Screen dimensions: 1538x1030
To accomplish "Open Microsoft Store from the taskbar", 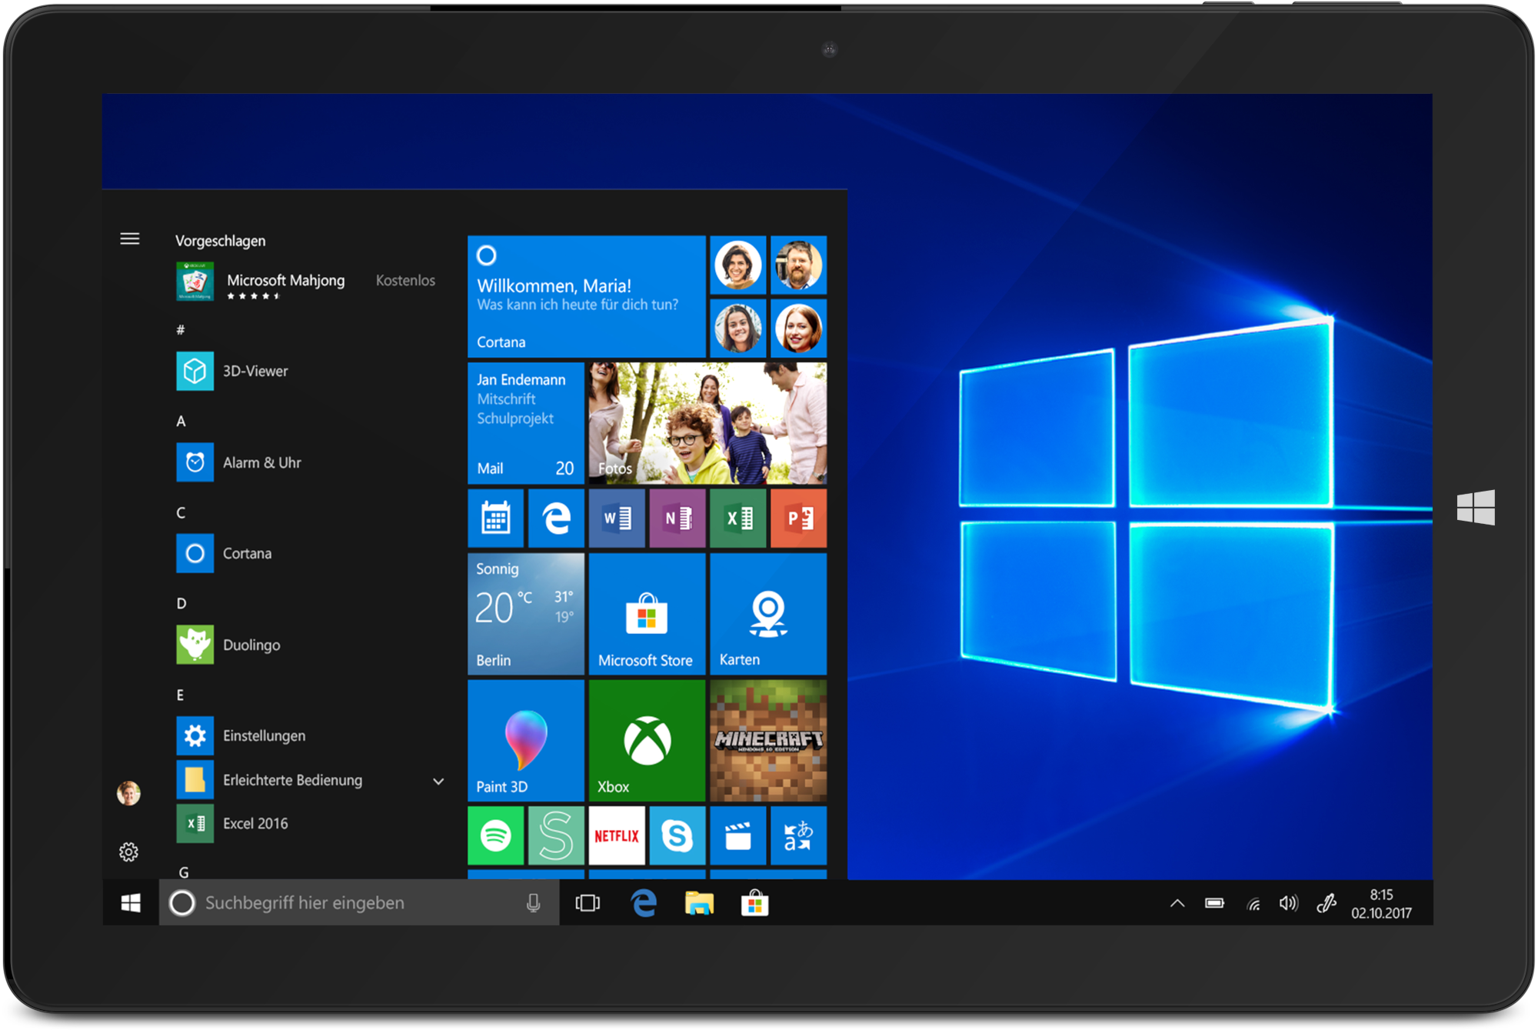I will click(754, 903).
